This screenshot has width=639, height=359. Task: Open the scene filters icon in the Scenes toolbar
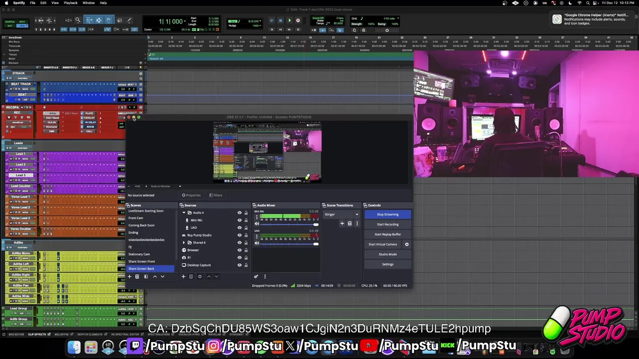tap(146, 276)
